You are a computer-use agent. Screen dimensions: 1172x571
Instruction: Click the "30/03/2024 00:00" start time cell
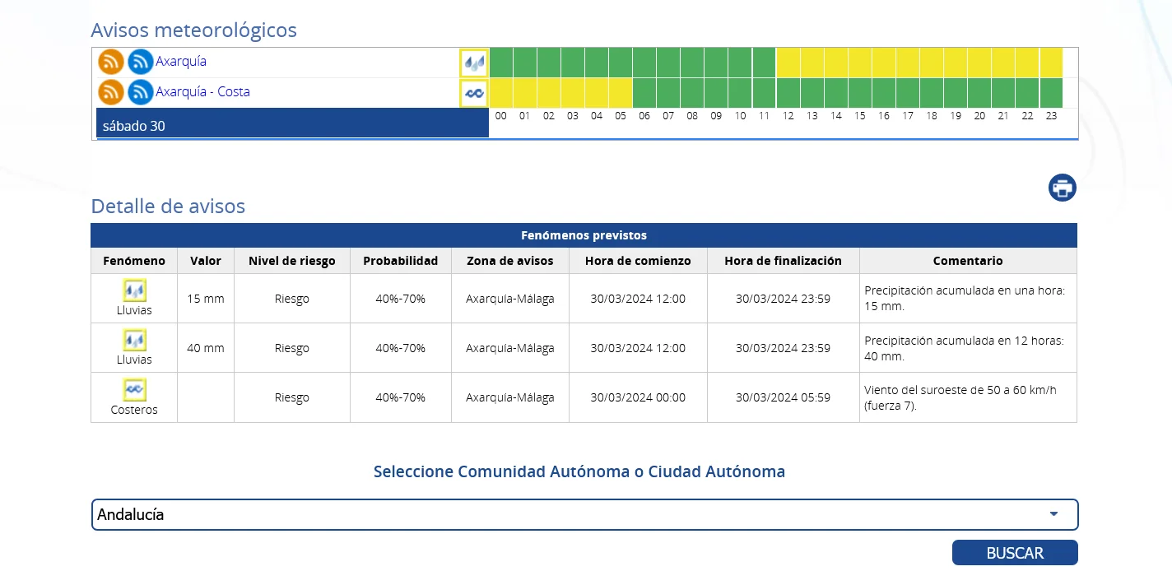coord(638,397)
